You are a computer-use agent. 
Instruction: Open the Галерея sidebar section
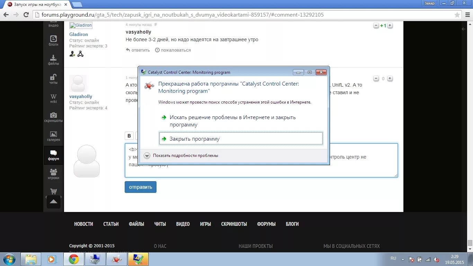coord(53,136)
